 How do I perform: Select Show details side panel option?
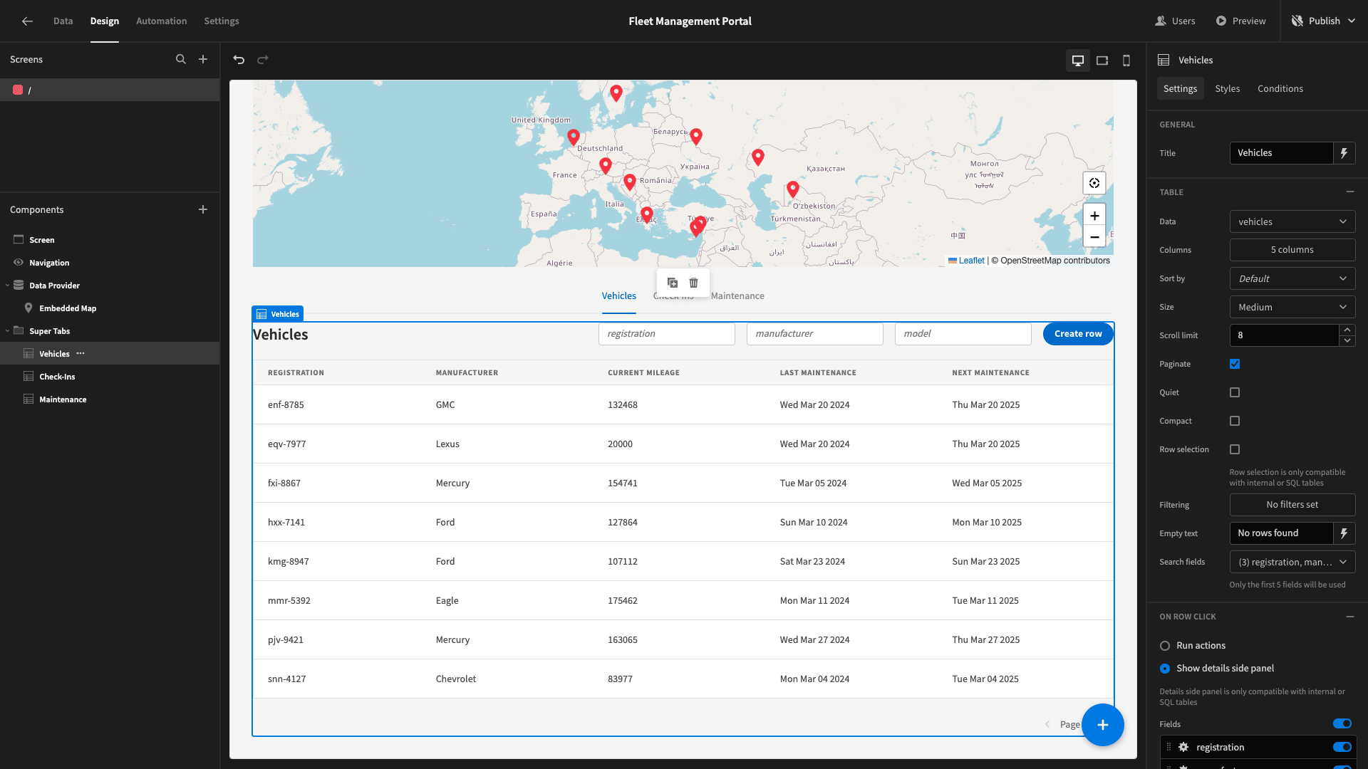point(1165,669)
